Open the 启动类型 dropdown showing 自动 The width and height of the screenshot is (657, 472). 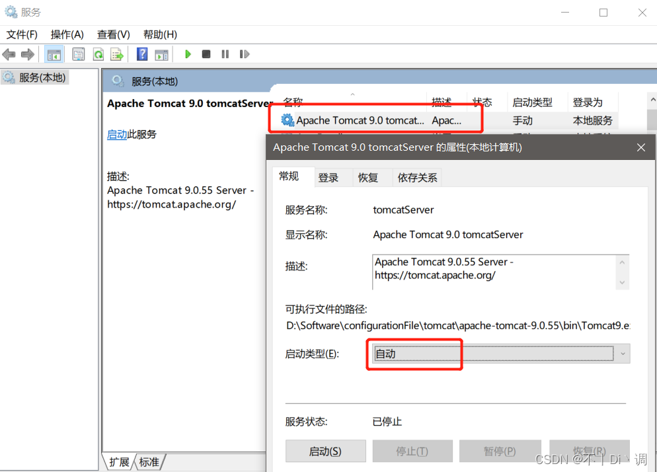pos(501,354)
